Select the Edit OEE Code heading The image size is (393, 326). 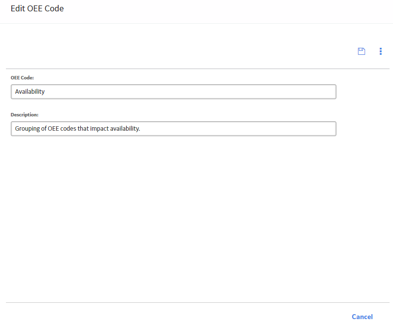pyautogui.click(x=37, y=8)
